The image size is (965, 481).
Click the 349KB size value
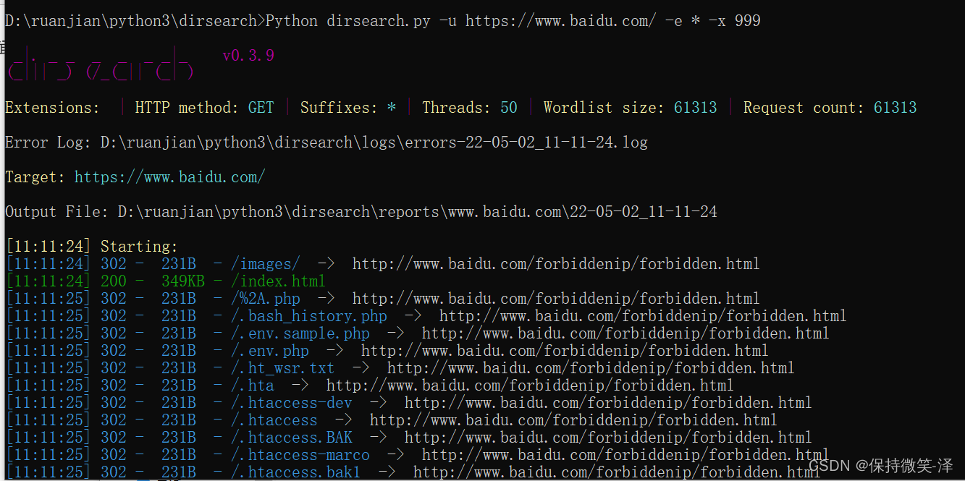pyautogui.click(x=182, y=281)
